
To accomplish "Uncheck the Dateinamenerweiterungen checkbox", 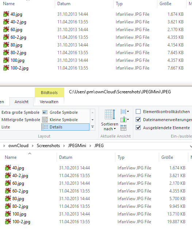I will click(x=138, y=120).
